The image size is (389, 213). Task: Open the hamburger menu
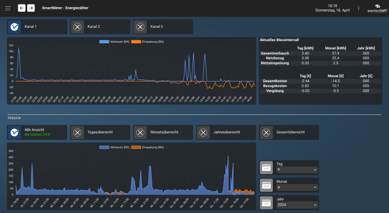click(x=8, y=8)
